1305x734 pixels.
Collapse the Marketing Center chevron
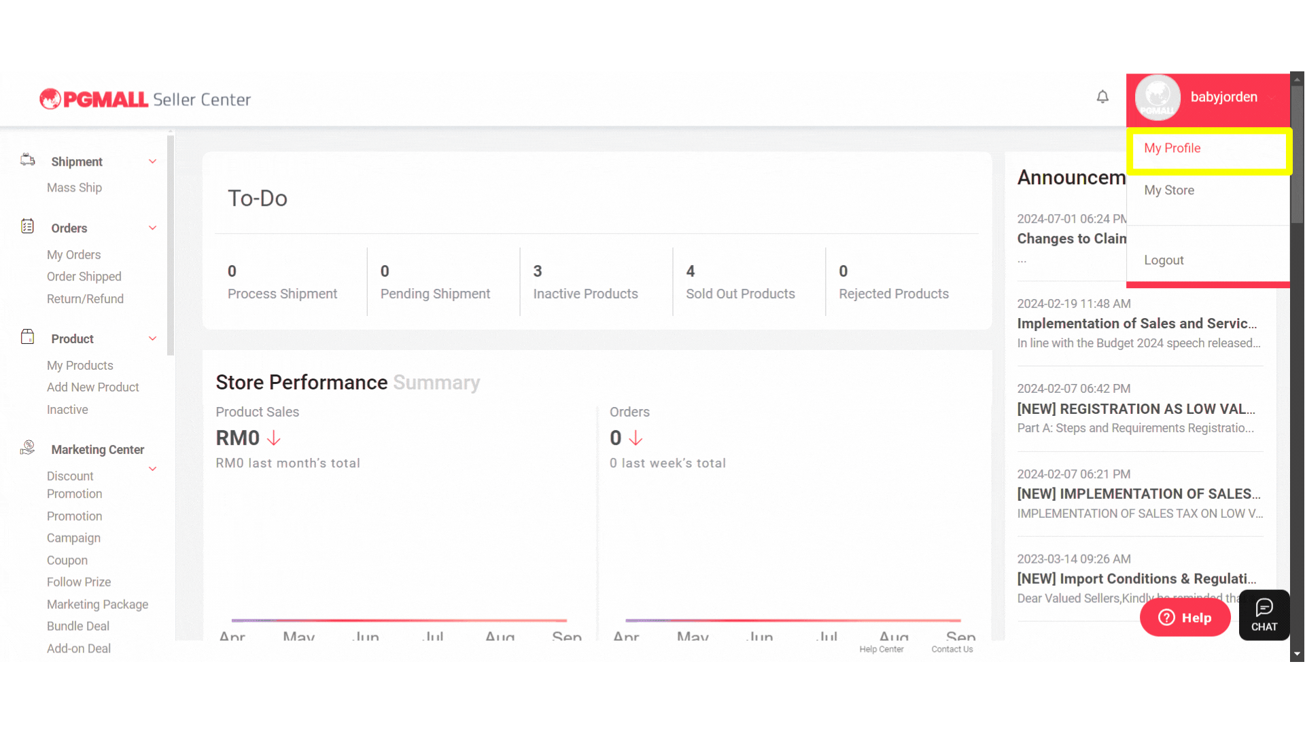153,469
